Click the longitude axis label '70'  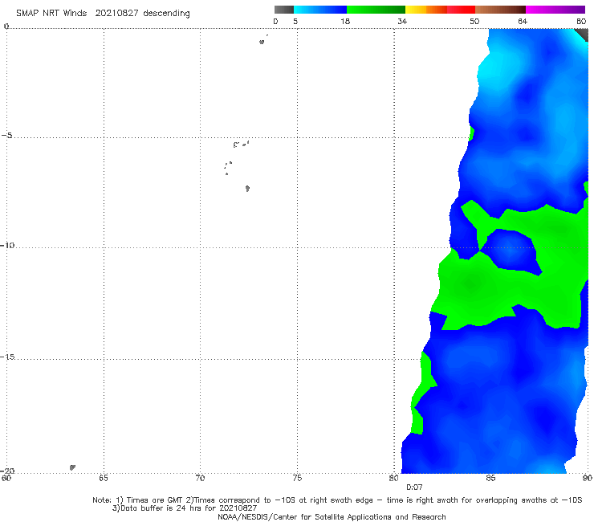point(200,479)
